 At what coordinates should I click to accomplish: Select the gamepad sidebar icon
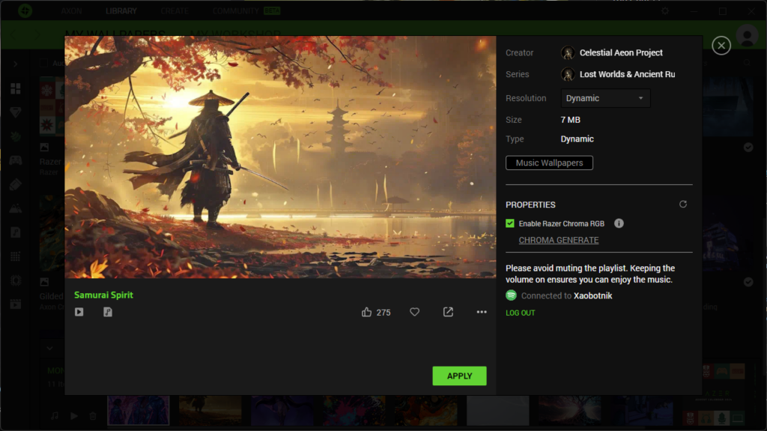(x=16, y=160)
